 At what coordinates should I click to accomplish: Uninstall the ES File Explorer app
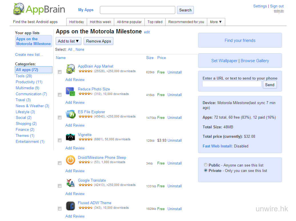pos(175,117)
